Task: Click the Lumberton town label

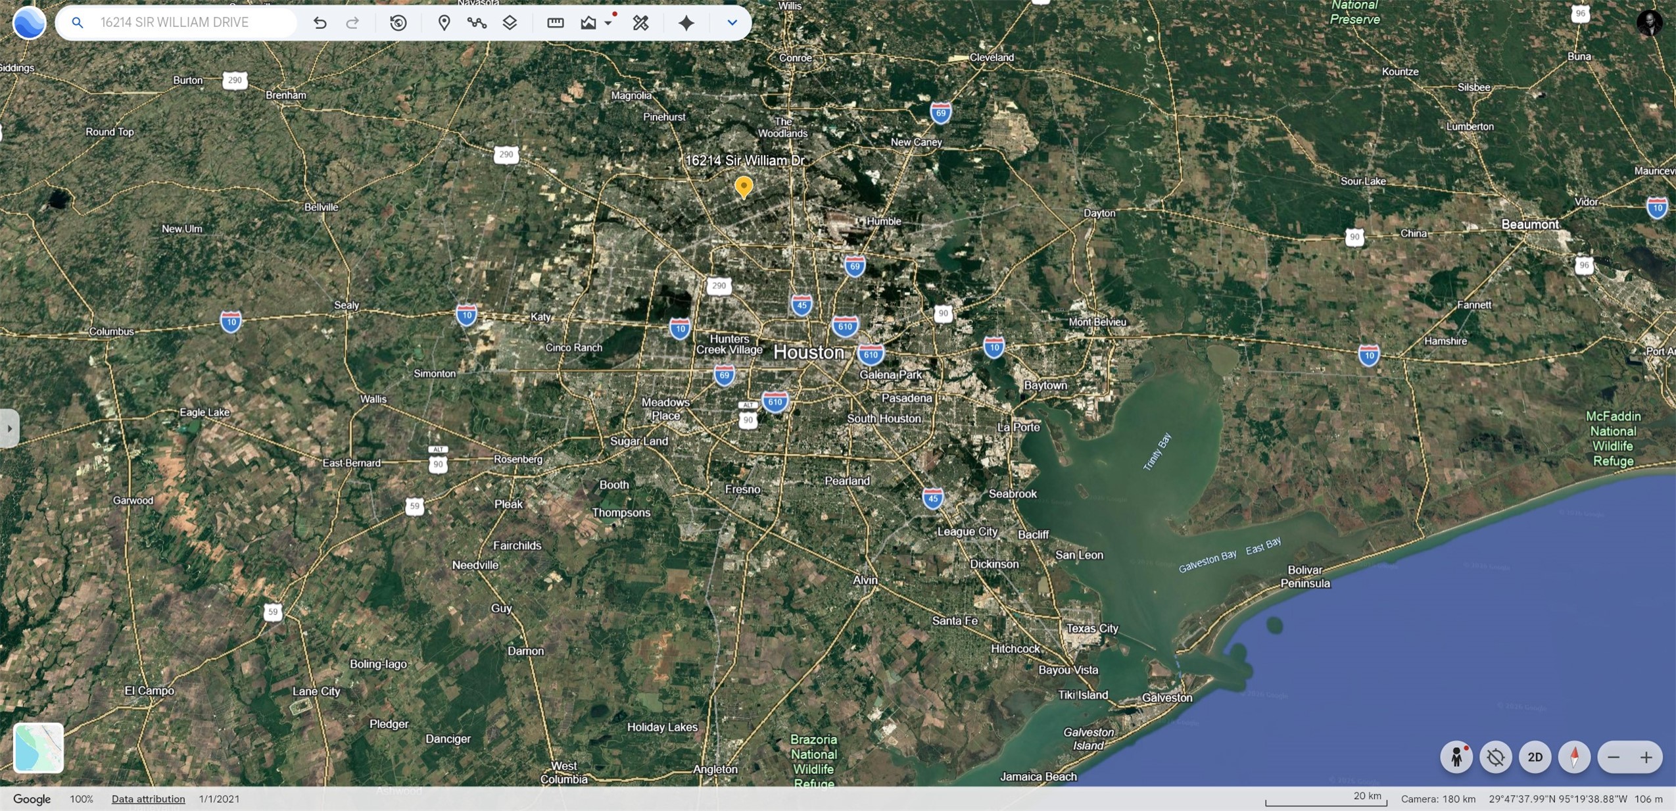Action: tap(1470, 126)
